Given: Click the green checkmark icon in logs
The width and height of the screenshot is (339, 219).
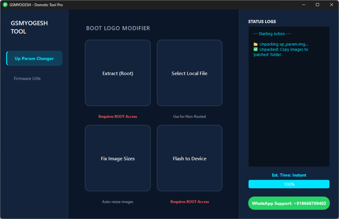Looking at the screenshot, I should 255,49.
